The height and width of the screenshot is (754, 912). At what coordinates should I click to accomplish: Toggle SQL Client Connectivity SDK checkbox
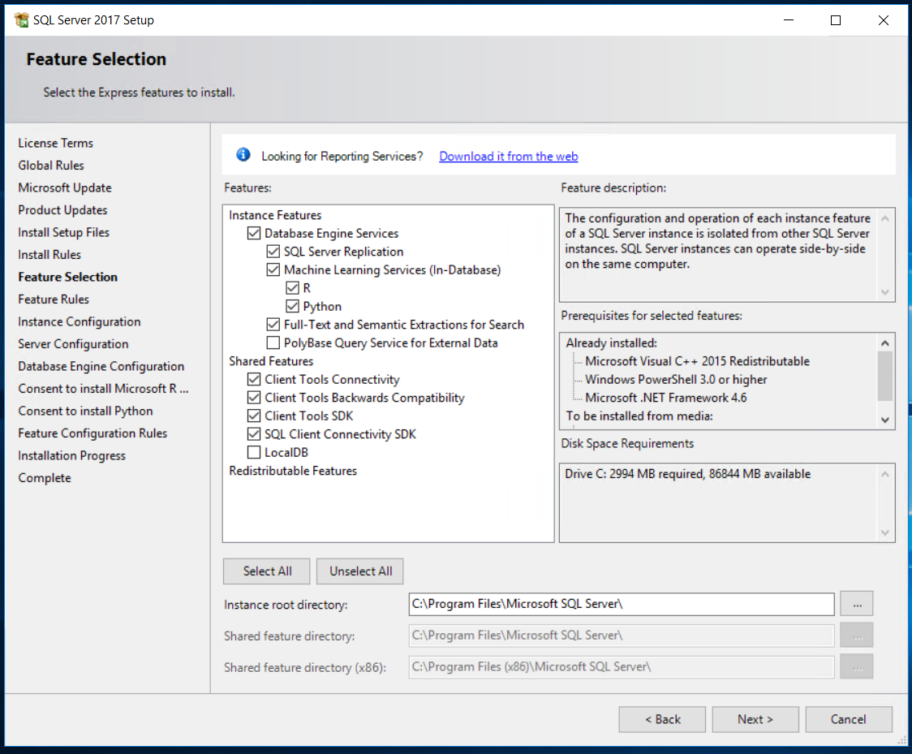click(x=254, y=434)
